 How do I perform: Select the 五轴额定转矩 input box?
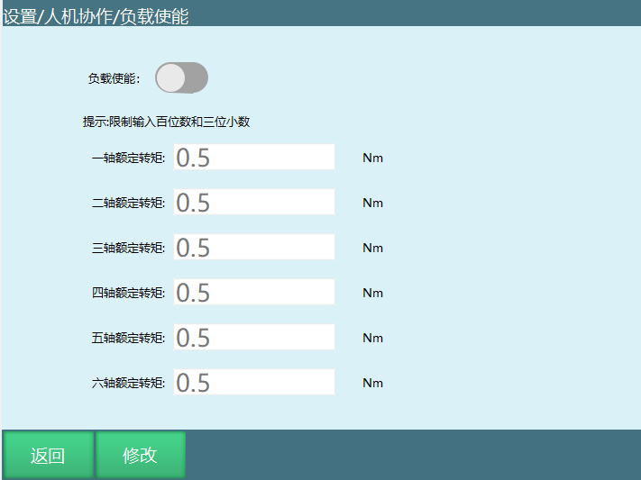pyautogui.click(x=253, y=338)
